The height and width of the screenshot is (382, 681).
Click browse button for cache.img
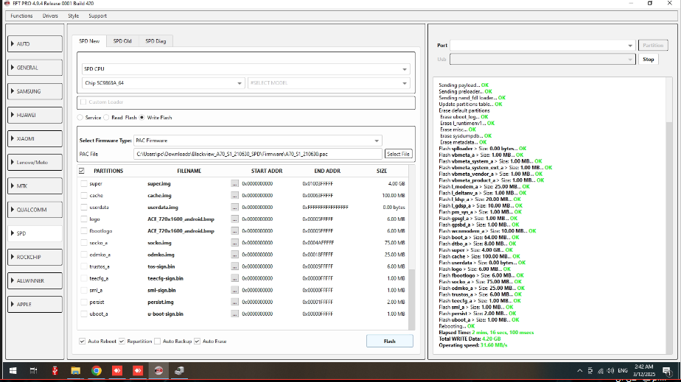[x=234, y=196]
